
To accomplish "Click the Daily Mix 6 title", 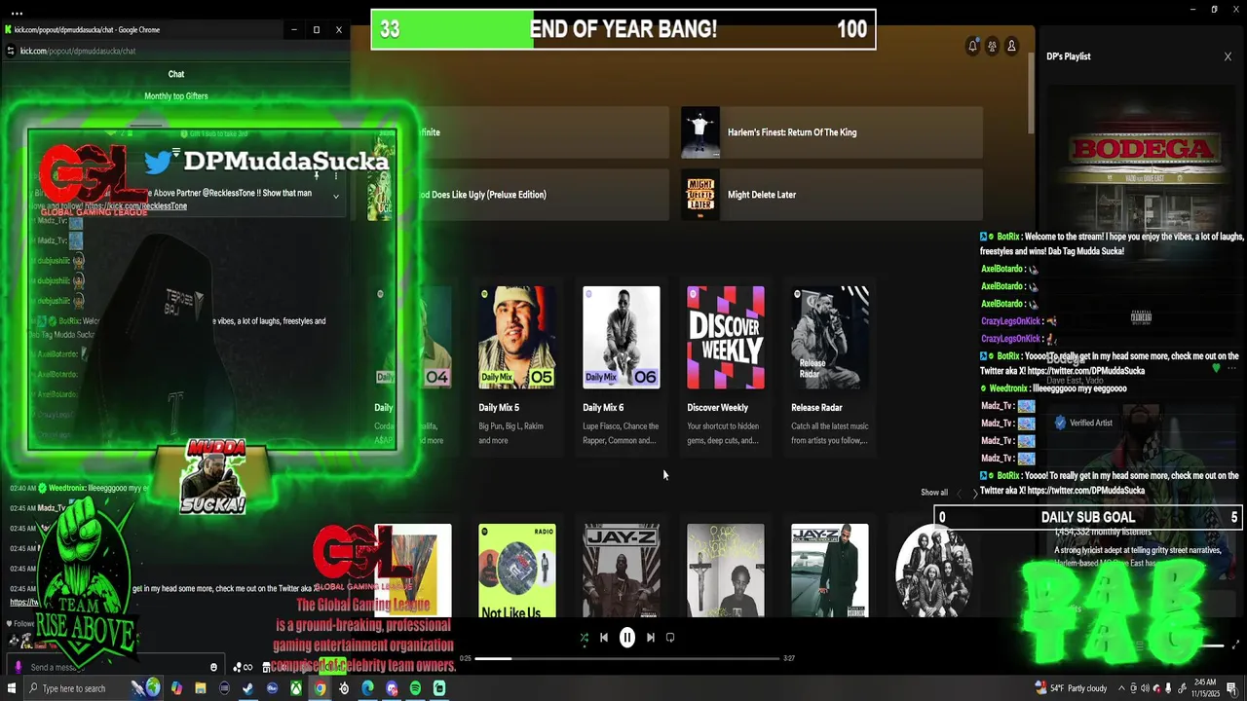I will click(x=603, y=408).
